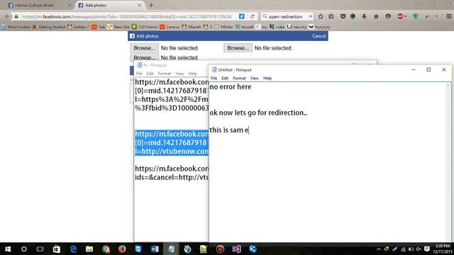Screen dimensions: 454x255
Task: Open View menu in Untitled Notepad
Action: click(x=254, y=78)
